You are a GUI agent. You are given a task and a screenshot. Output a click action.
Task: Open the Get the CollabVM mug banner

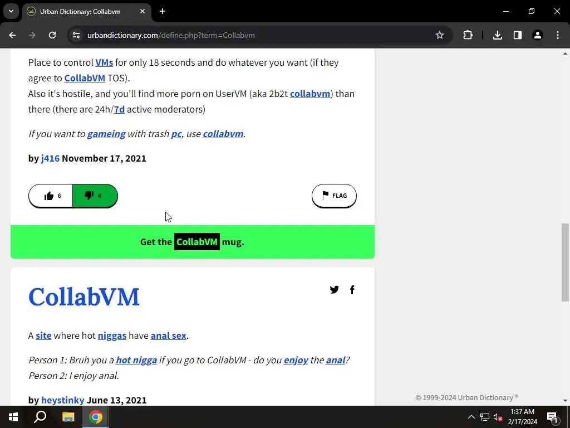click(x=192, y=242)
